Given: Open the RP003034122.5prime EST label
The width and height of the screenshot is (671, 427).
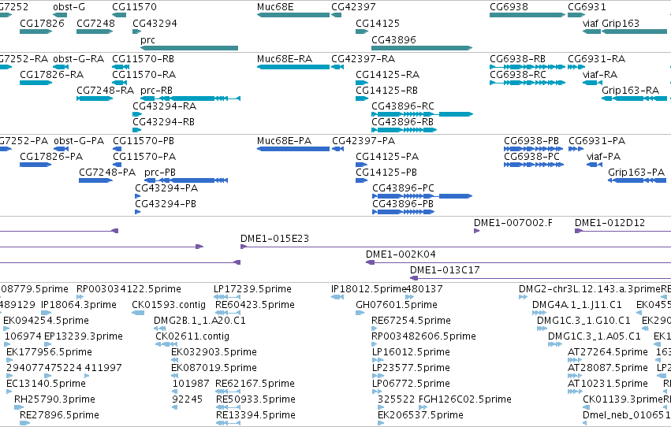Looking at the screenshot, I should [x=129, y=289].
